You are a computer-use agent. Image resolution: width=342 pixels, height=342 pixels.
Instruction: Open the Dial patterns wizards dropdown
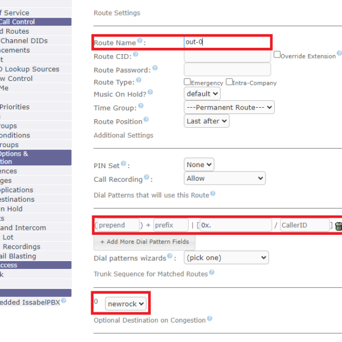click(226, 258)
